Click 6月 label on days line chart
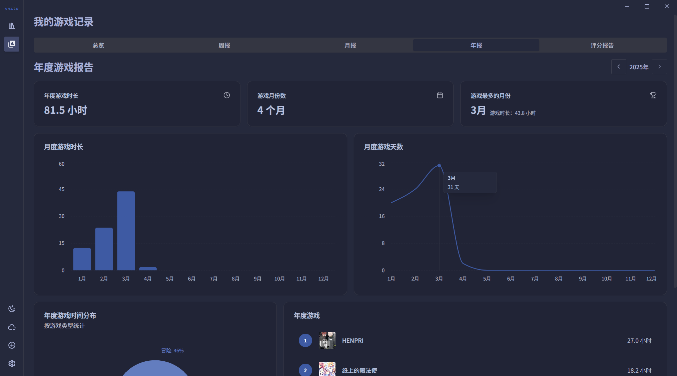Screen dimensions: 677x376 click(511, 279)
